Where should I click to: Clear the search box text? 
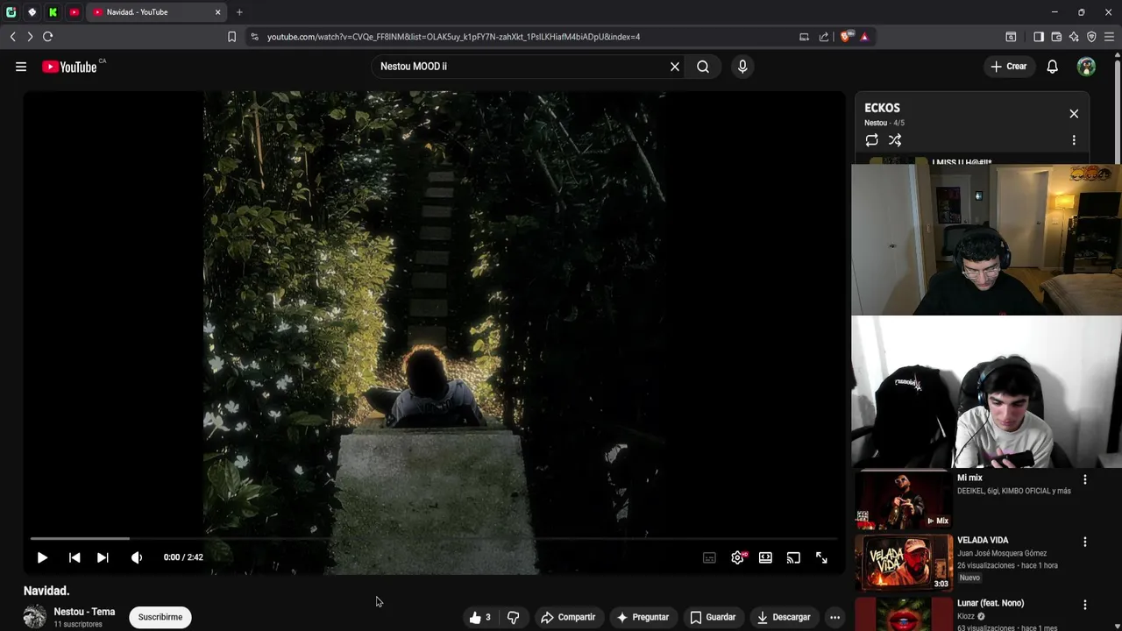(x=675, y=67)
